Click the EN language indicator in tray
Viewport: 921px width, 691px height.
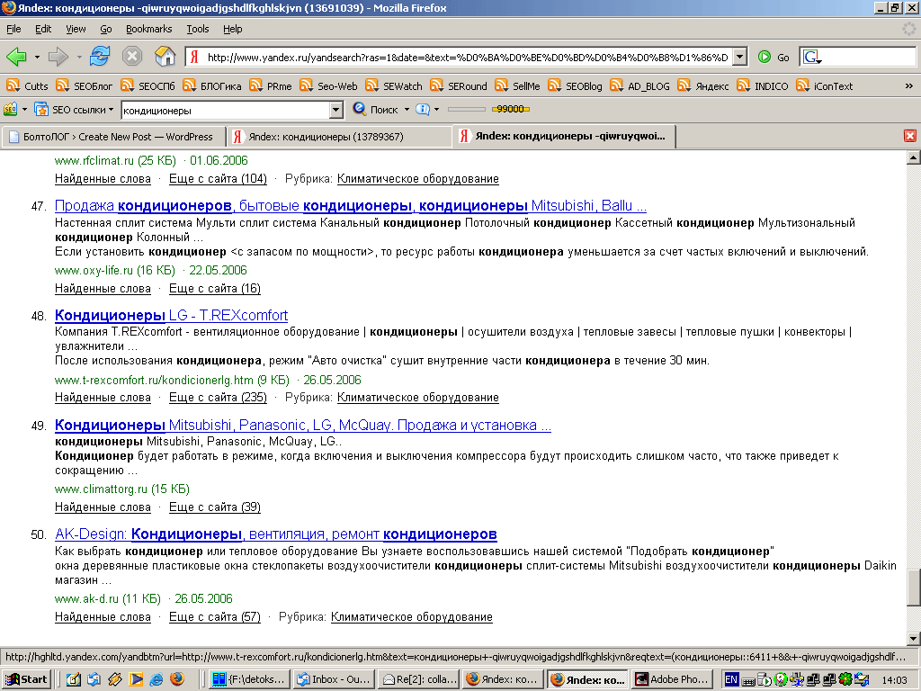[x=731, y=680]
